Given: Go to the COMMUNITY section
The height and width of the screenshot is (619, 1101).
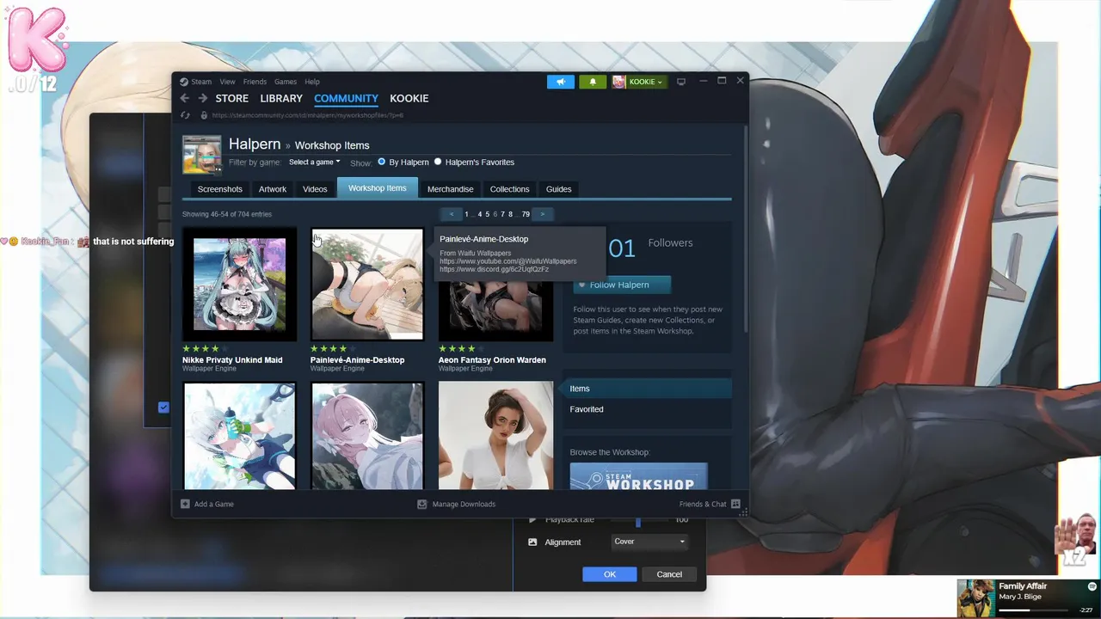Looking at the screenshot, I should 346,98.
